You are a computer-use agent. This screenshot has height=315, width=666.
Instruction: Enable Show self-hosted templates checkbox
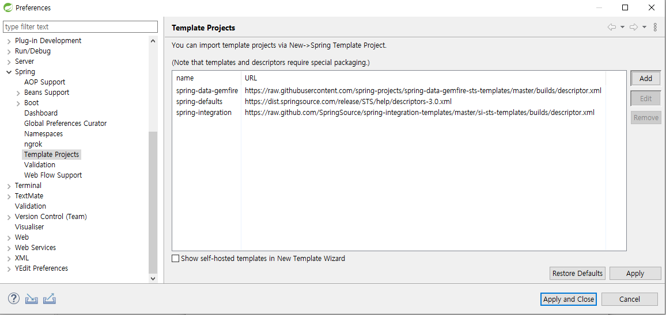[175, 258]
